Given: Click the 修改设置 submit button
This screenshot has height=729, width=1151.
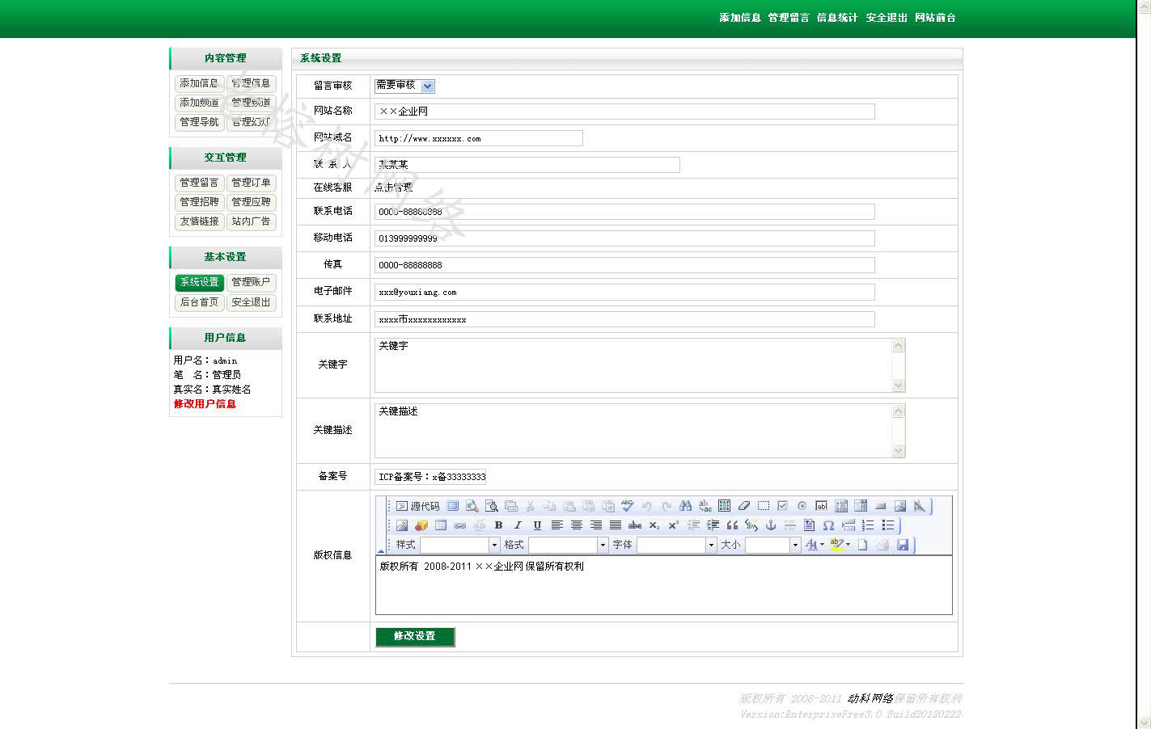Looking at the screenshot, I should coord(415,637).
